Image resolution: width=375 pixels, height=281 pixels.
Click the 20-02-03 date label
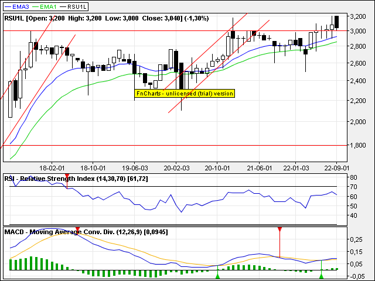176,168
